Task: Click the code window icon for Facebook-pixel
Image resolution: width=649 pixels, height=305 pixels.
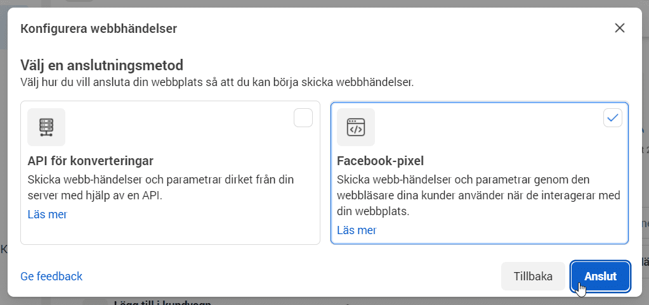Action: 356,127
